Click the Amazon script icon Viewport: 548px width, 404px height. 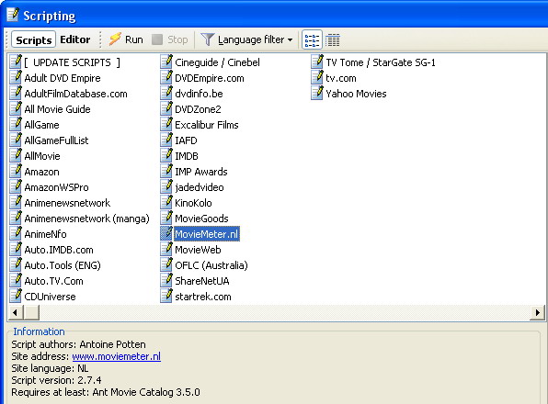(x=16, y=172)
